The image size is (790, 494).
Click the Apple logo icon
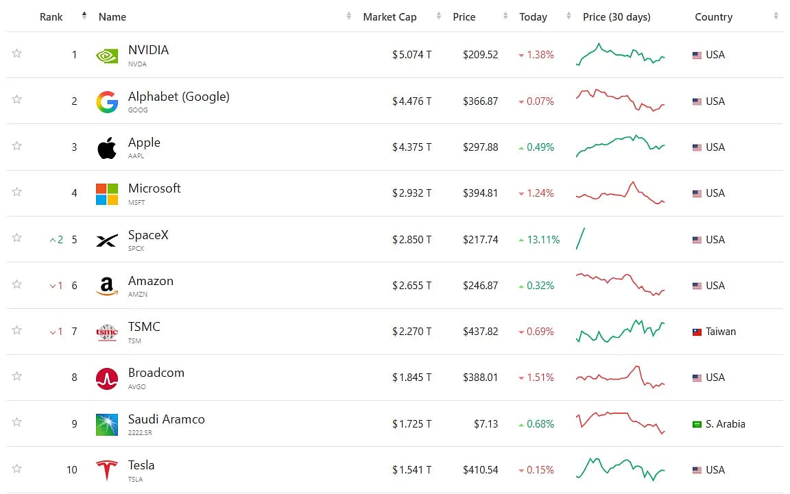click(107, 147)
